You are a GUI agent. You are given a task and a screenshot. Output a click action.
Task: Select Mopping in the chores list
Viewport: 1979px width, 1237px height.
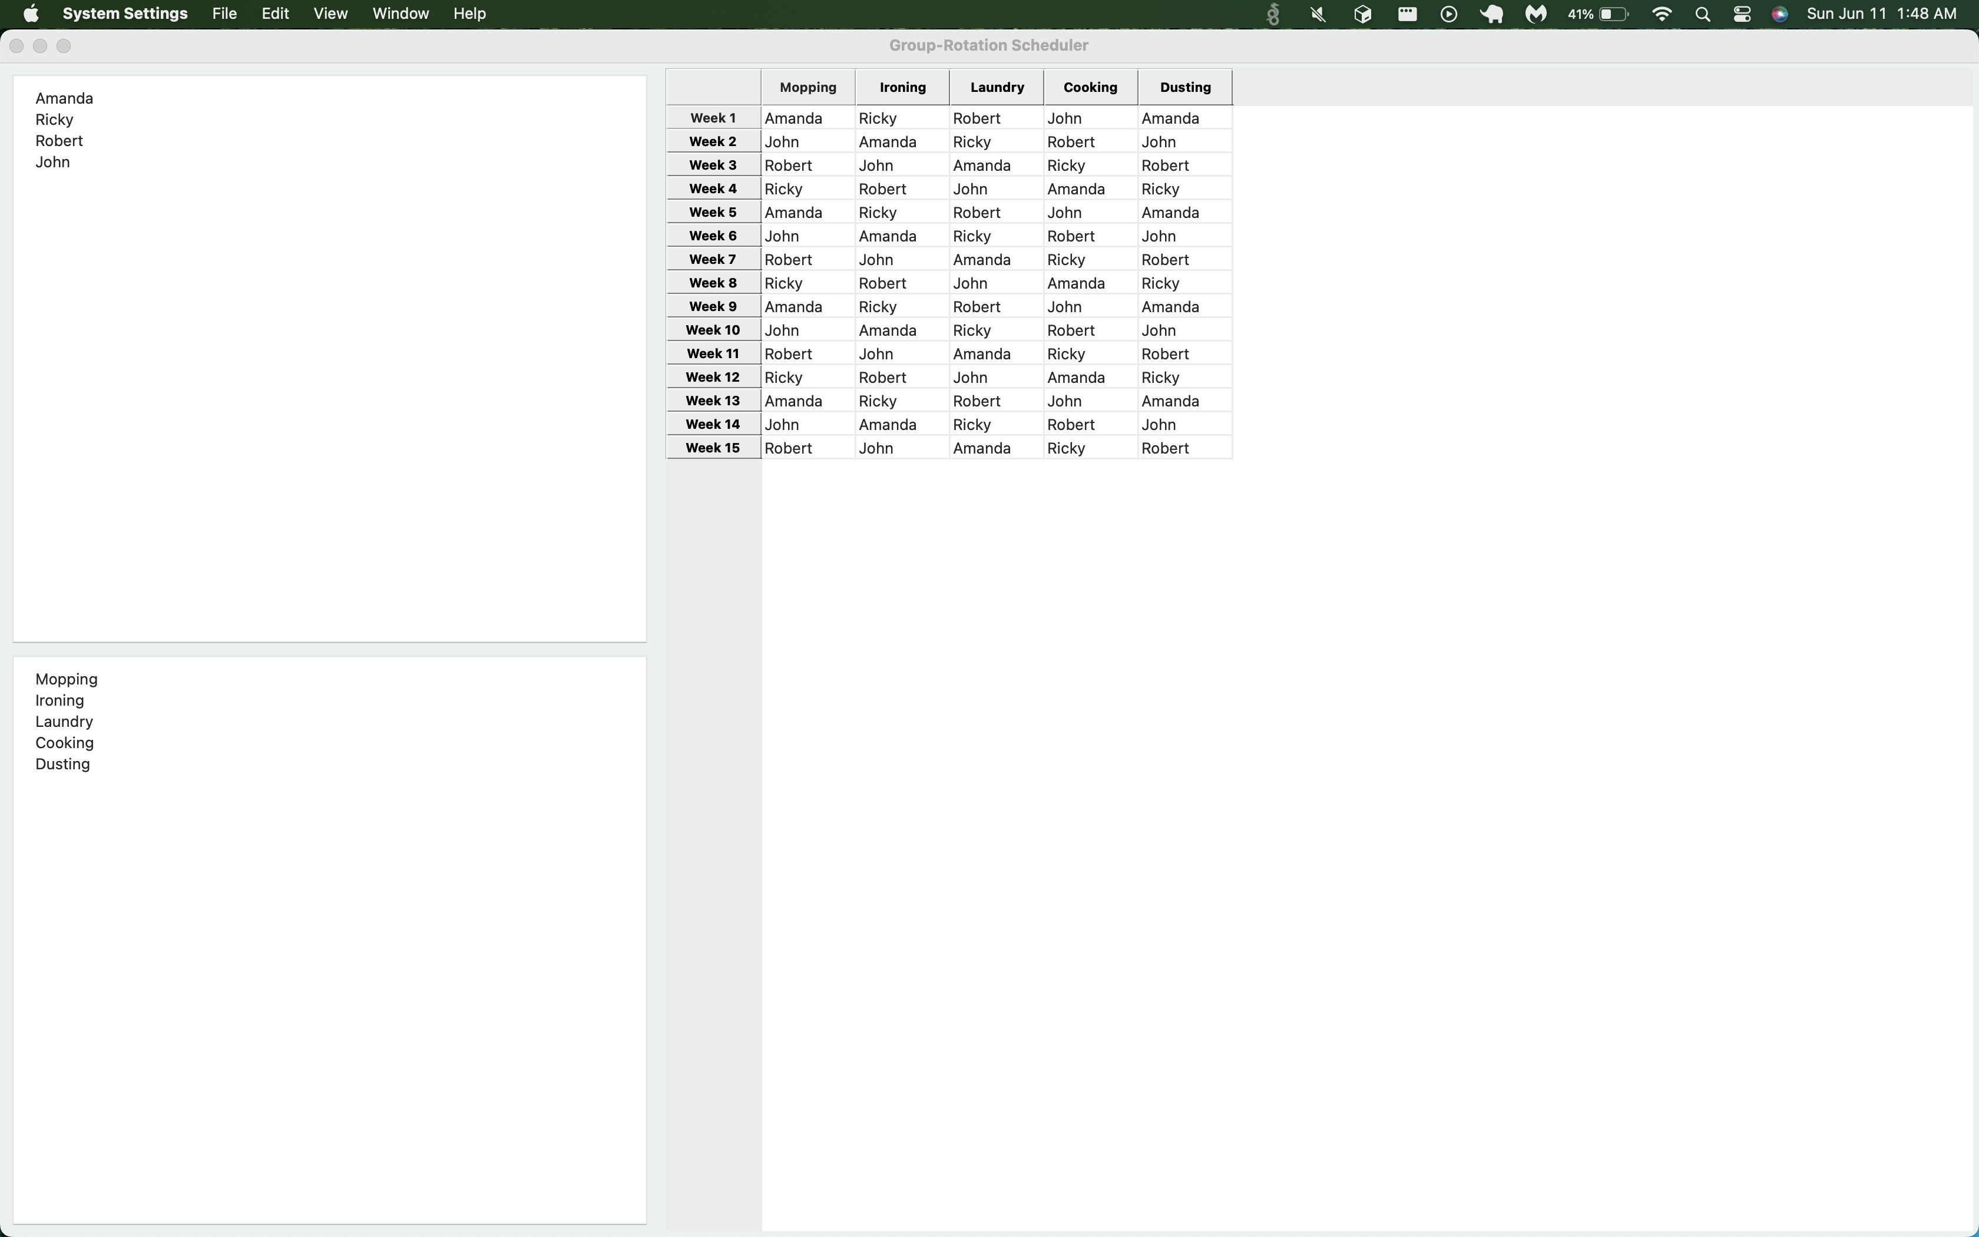click(66, 679)
